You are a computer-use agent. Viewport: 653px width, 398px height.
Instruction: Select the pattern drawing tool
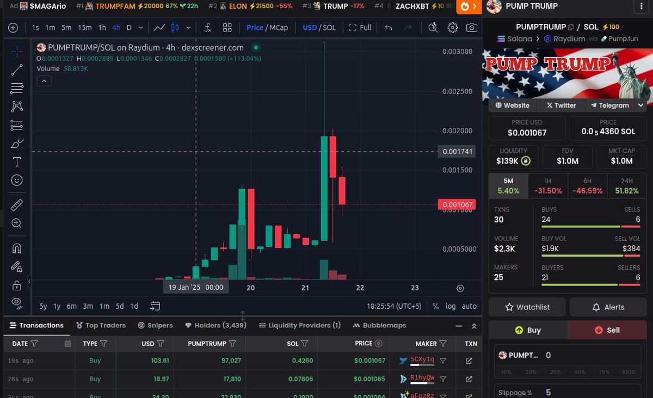[x=16, y=107]
